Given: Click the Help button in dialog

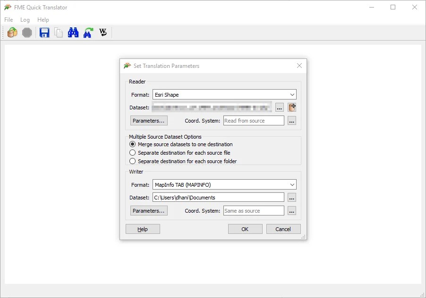Looking at the screenshot, I should click(x=143, y=229).
